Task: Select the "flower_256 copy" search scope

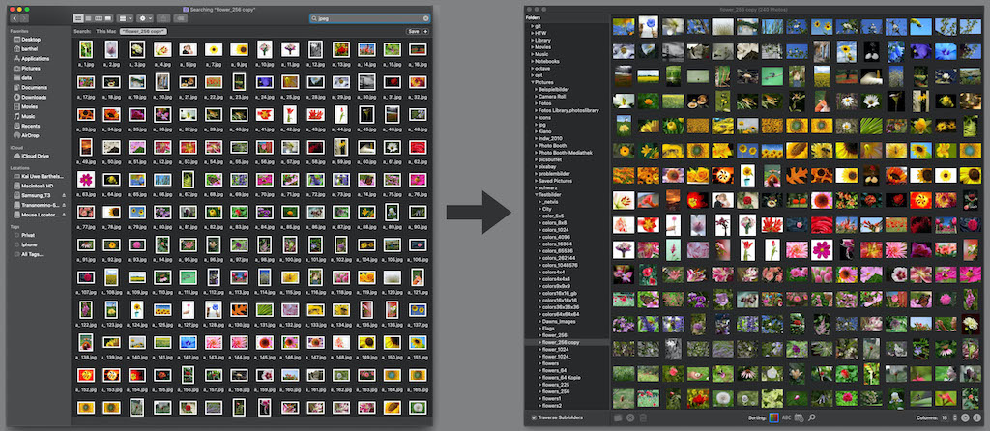Action: click(x=143, y=31)
